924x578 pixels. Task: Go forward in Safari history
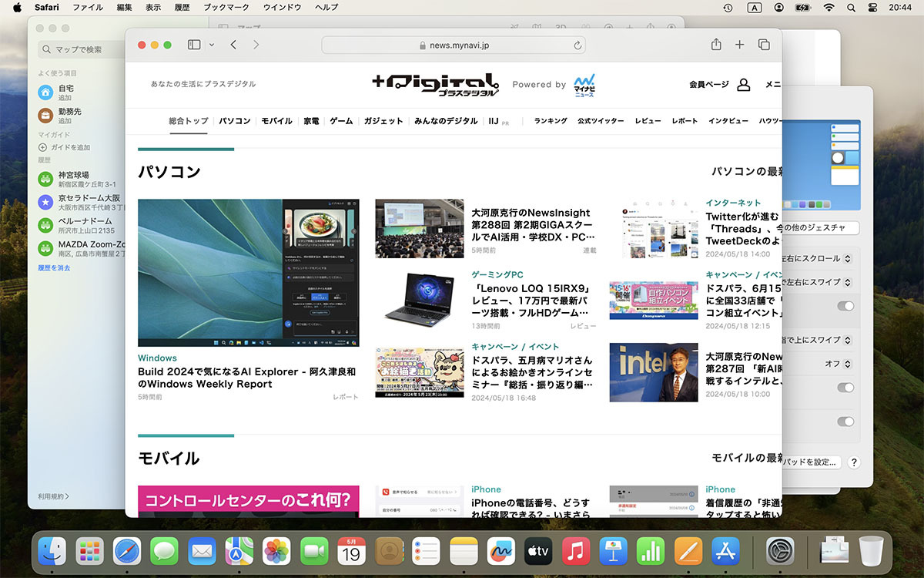(256, 45)
